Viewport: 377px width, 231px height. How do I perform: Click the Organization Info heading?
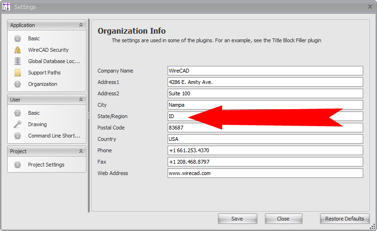(132, 31)
